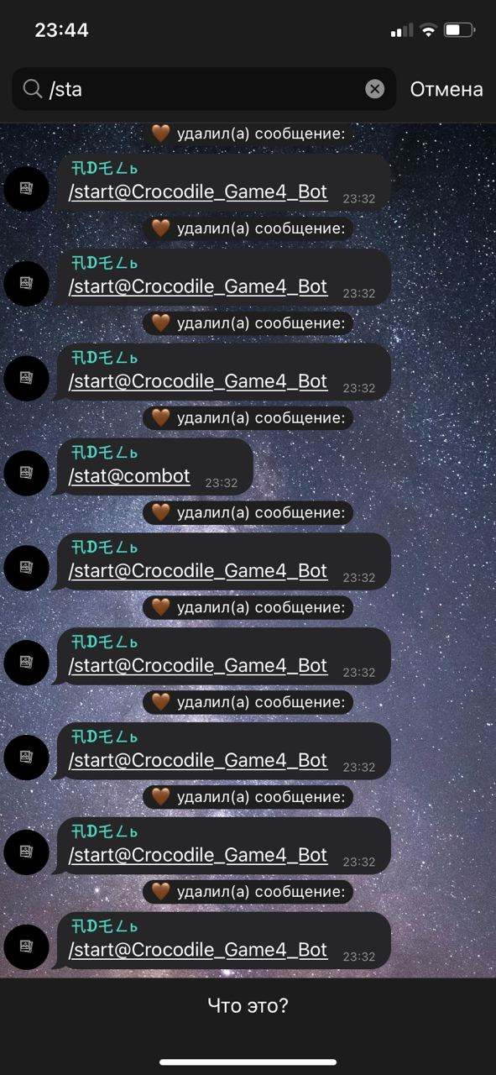
Task: Tap the heart emoji in the notice directly below /stat@combot
Action: click(x=161, y=512)
